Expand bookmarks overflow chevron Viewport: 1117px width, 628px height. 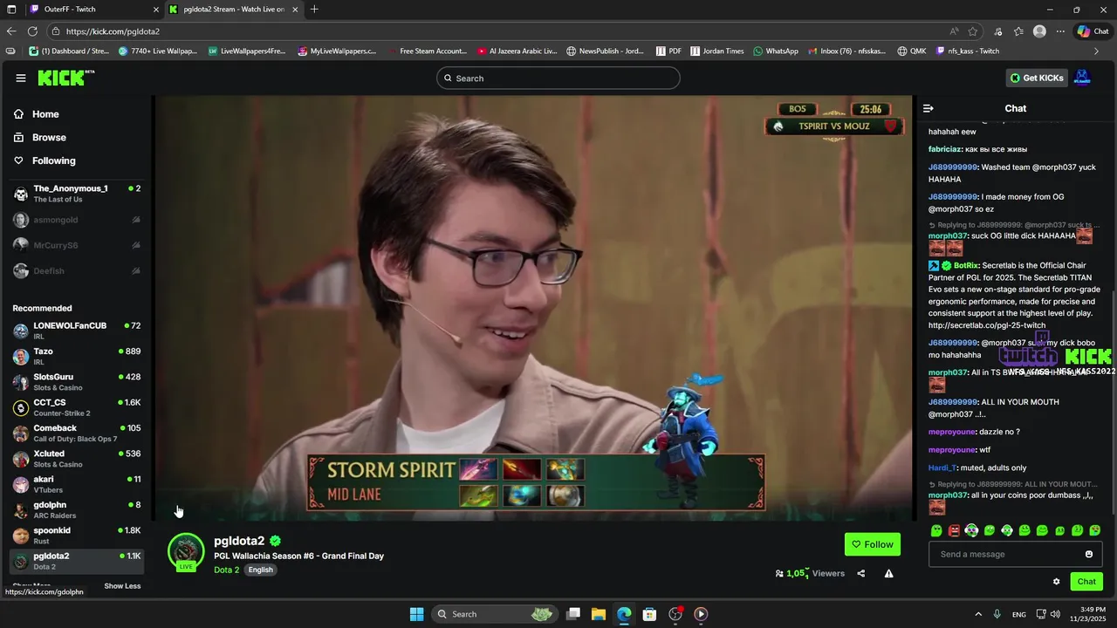click(x=1096, y=51)
